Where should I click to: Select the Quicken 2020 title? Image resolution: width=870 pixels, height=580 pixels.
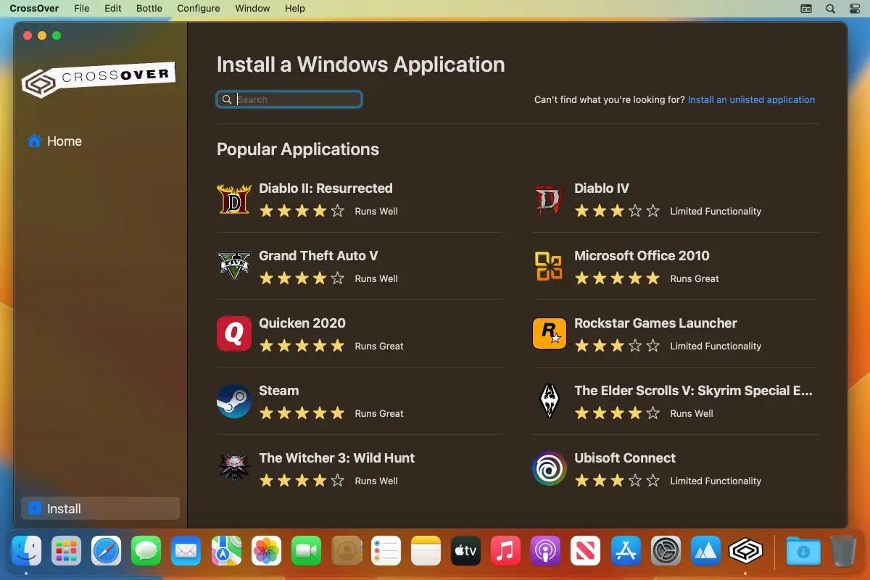pyautogui.click(x=302, y=323)
